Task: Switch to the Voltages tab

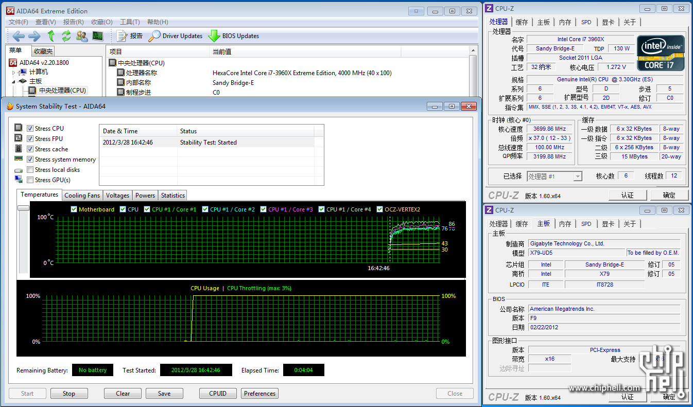Action: (117, 196)
